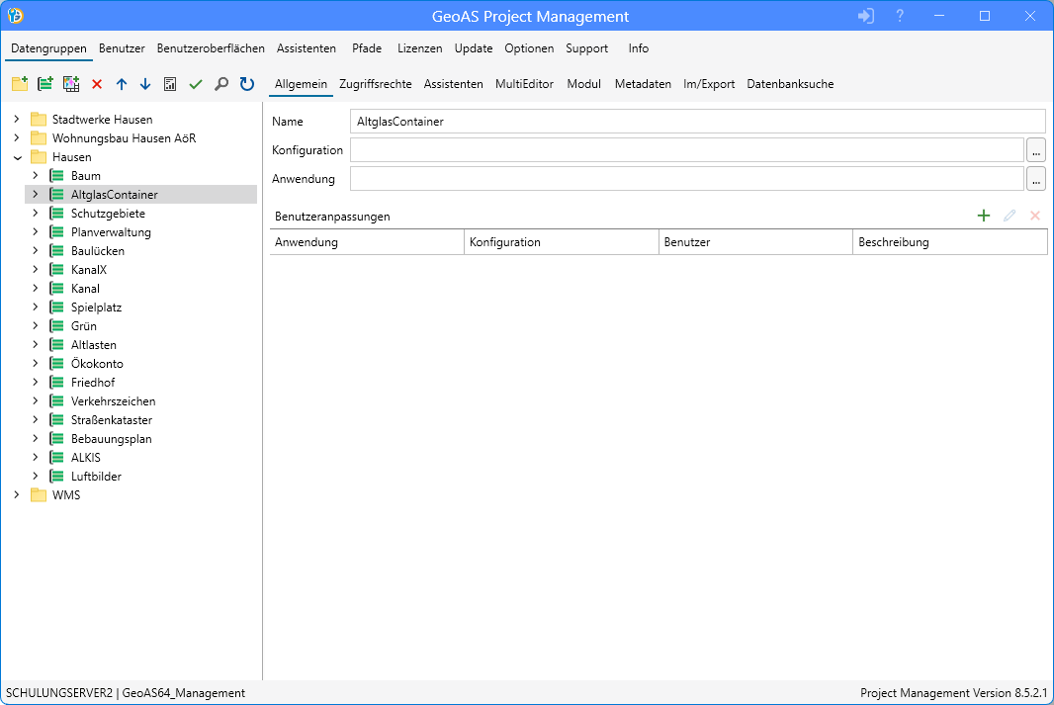Click the add map layer icon
This screenshot has height=705, width=1054.
tap(70, 85)
